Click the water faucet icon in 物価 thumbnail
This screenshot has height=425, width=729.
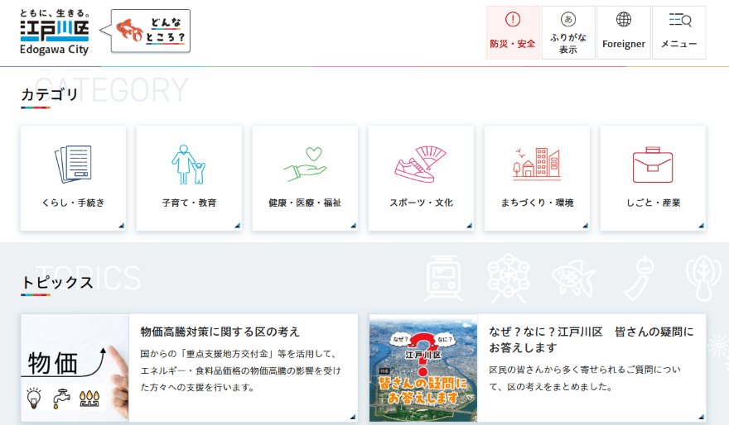coord(61,399)
